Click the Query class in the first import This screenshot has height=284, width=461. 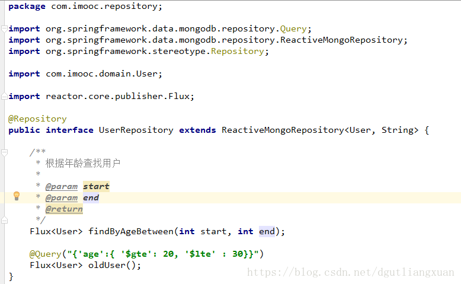tap(293, 29)
